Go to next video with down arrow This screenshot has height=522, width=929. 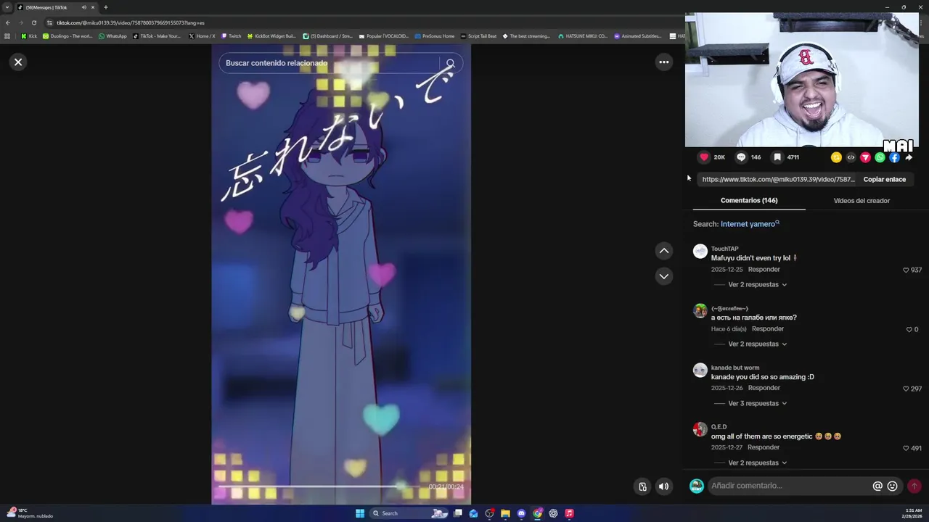coord(663,276)
